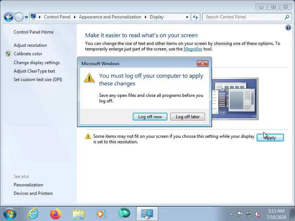Viewport: 295px width, 221px height.
Task: Open the recent pages dropdown arrow
Action: pyautogui.click(x=26, y=17)
